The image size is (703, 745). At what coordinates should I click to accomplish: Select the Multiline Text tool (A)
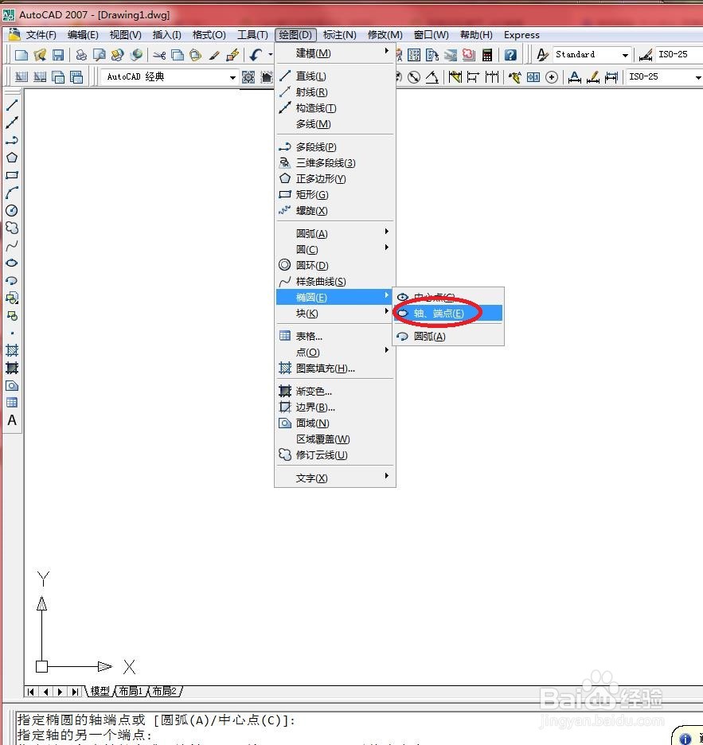[x=12, y=420]
